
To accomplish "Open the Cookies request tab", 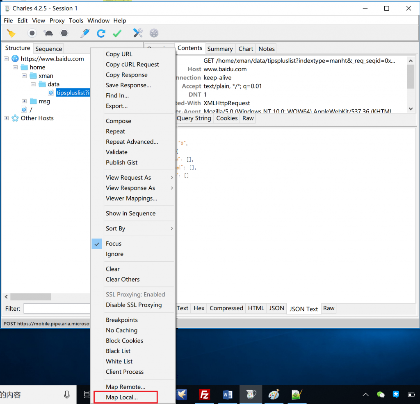I will [227, 118].
